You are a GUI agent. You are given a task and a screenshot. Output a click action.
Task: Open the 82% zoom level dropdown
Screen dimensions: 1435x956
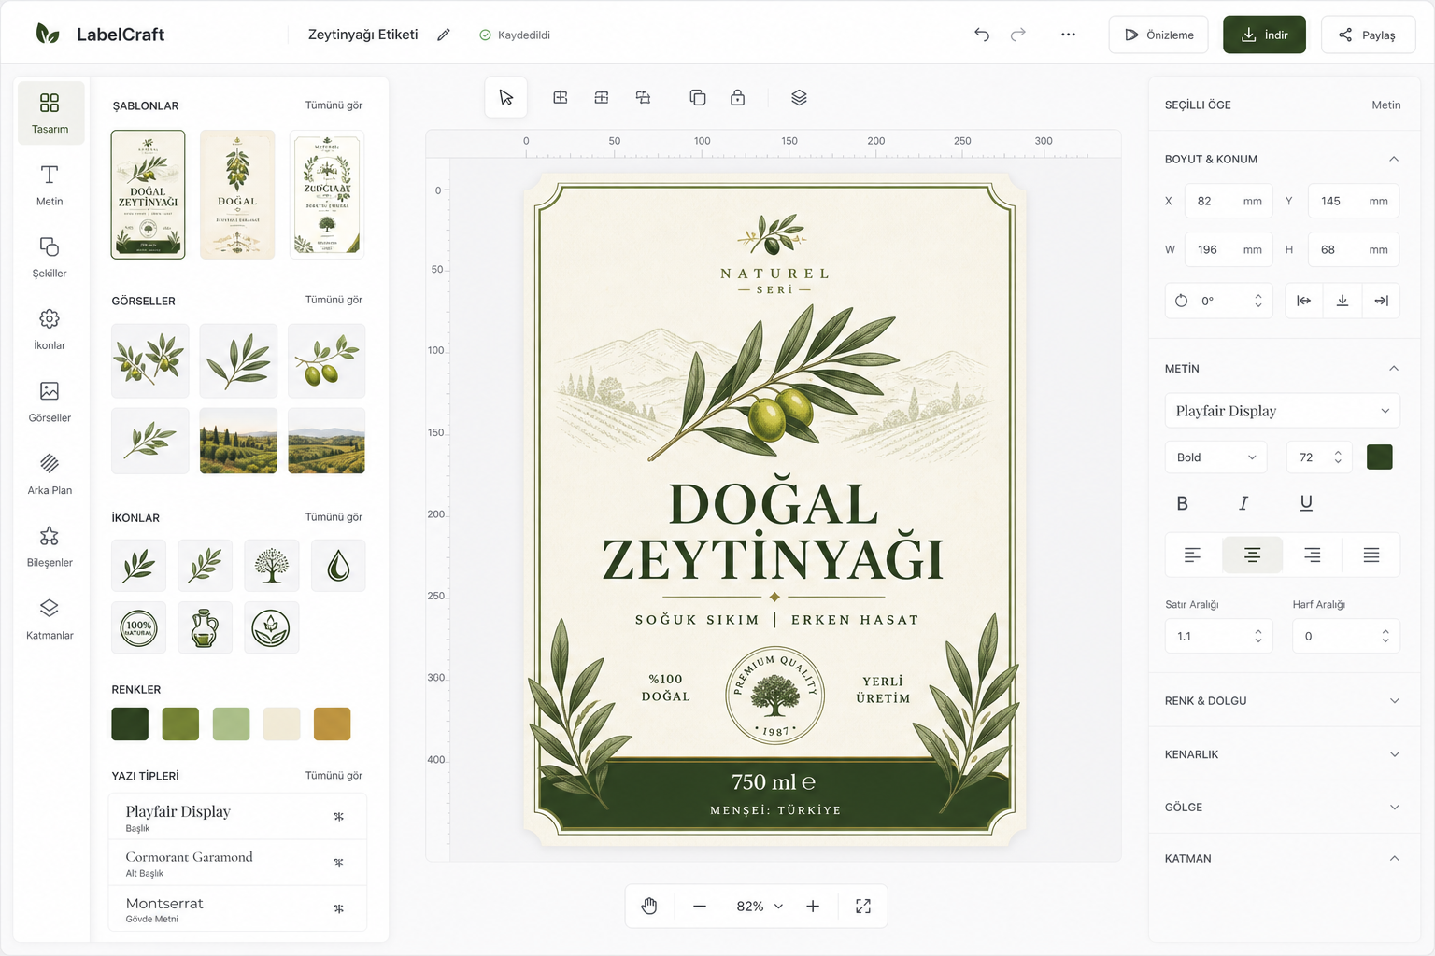click(x=760, y=907)
